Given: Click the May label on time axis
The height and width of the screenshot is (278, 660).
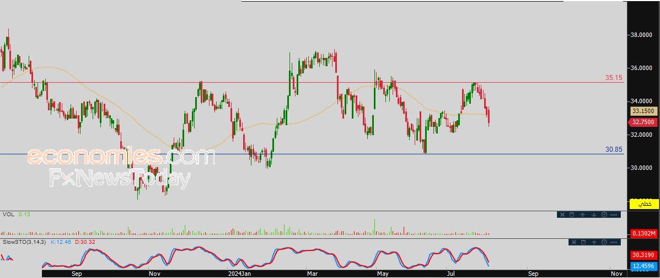Looking at the screenshot, I should tap(382, 274).
